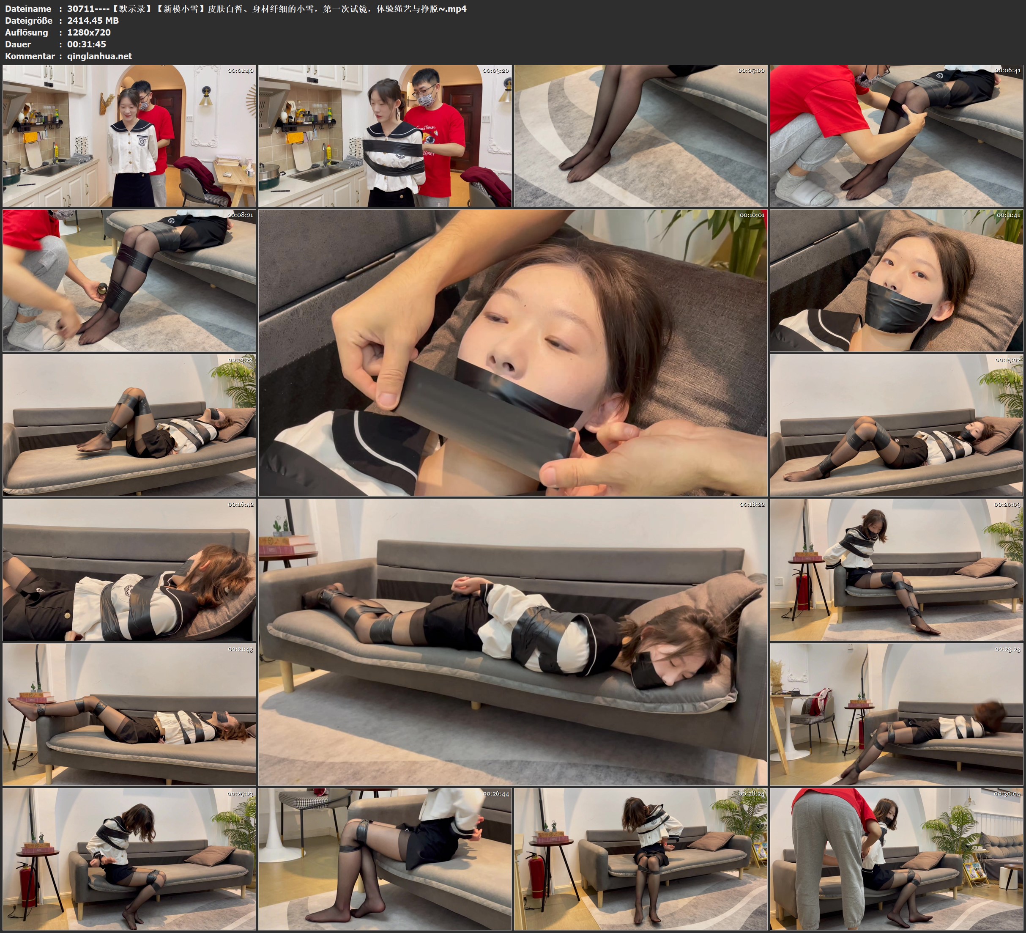Select the frame timestamped 00:25:03
Viewport: 1026px width, 933px height.
click(129, 859)
